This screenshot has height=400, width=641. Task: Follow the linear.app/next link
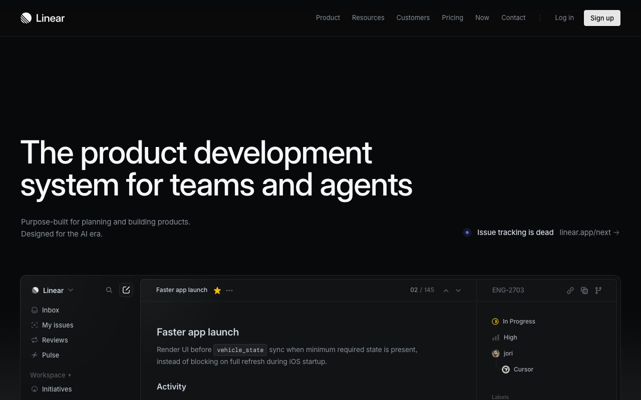(x=585, y=232)
